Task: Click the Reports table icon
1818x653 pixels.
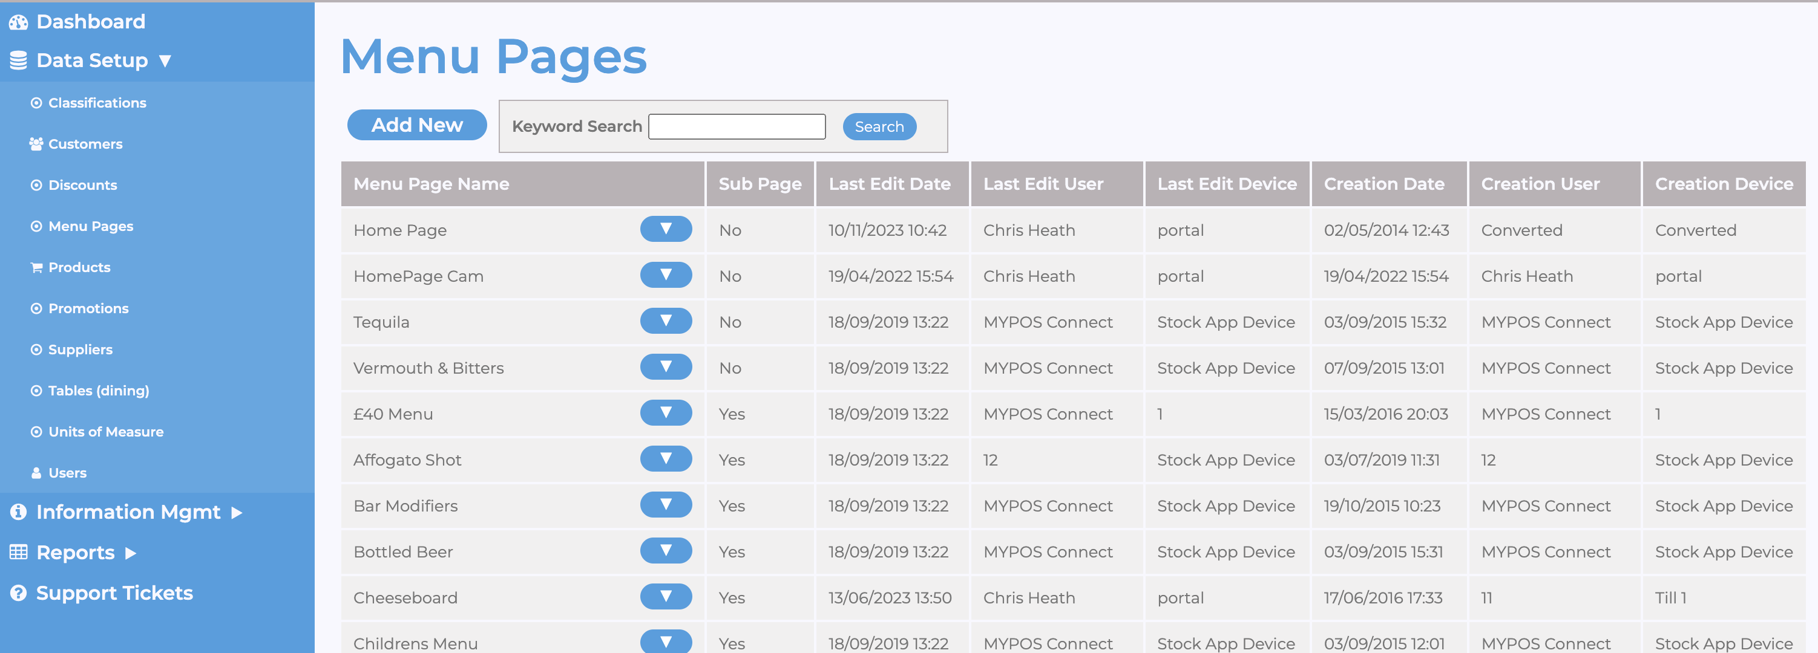Action: [x=18, y=552]
